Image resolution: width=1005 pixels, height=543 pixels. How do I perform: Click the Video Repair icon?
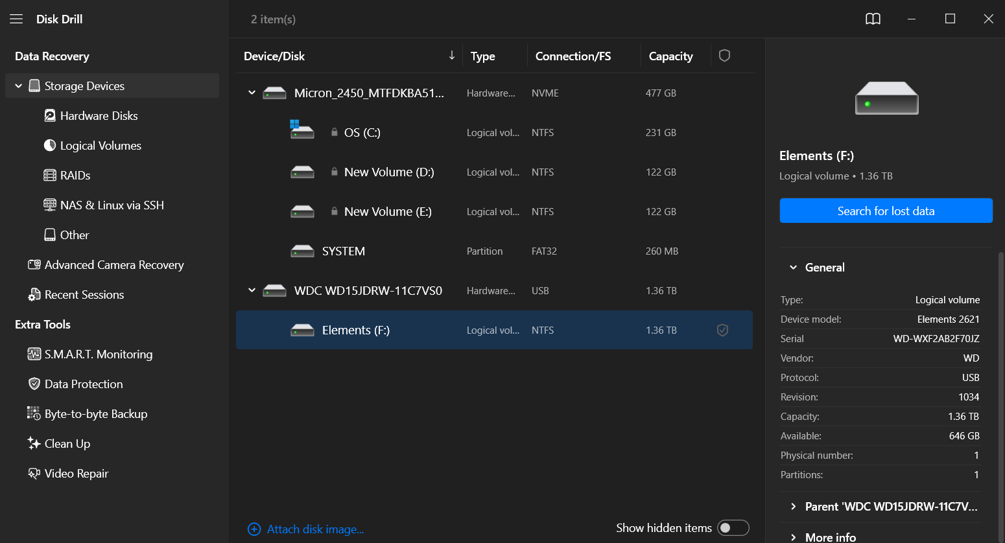click(x=34, y=473)
